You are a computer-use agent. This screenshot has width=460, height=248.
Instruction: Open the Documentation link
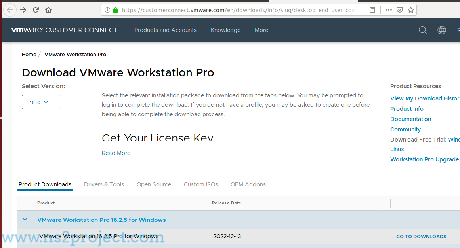coord(410,119)
